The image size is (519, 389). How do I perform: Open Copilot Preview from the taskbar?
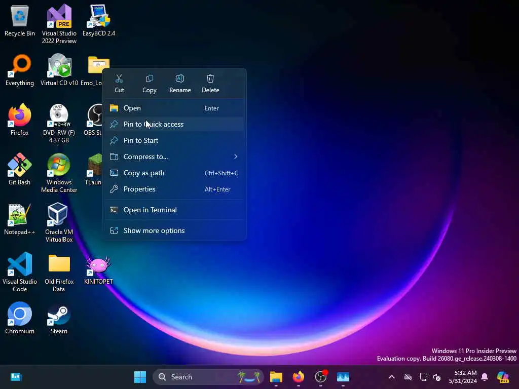(x=503, y=377)
